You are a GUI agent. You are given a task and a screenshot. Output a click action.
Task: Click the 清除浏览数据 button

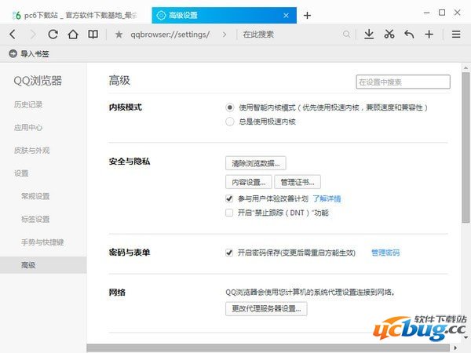click(255, 163)
